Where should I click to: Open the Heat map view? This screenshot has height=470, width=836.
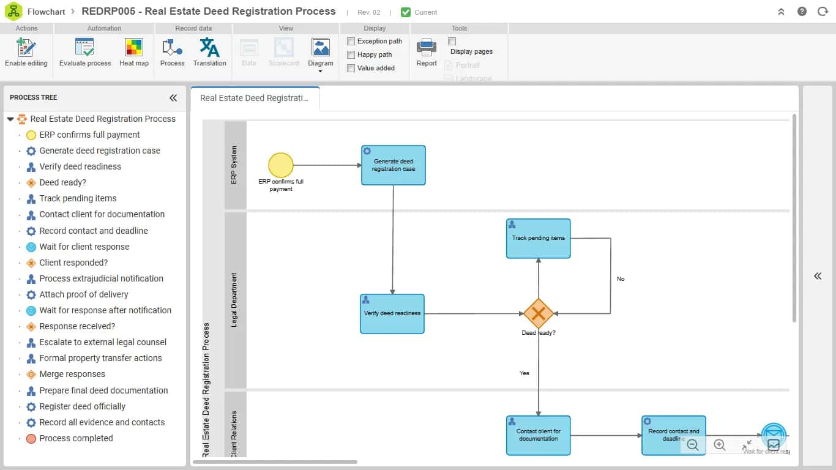click(x=133, y=48)
